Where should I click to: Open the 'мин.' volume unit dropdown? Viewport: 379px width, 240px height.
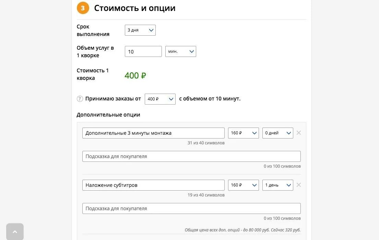point(180,51)
